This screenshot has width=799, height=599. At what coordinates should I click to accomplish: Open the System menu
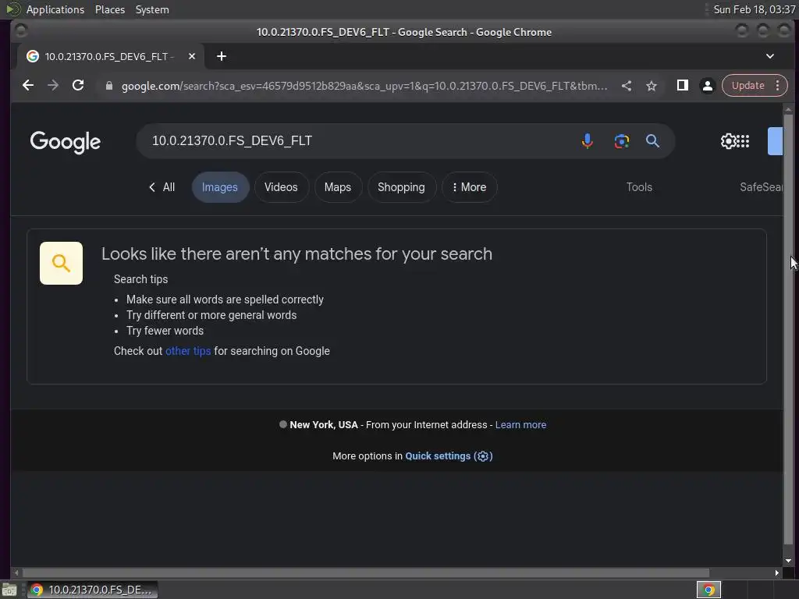[x=152, y=9]
